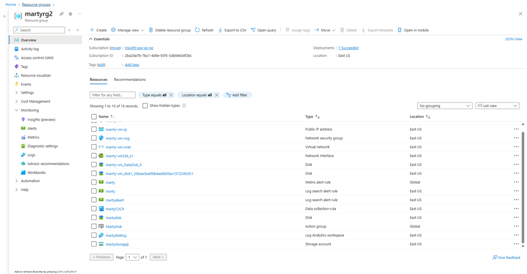Open the Resource visualizer sidebar item
The width and height of the screenshot is (527, 274).
[x=36, y=76]
